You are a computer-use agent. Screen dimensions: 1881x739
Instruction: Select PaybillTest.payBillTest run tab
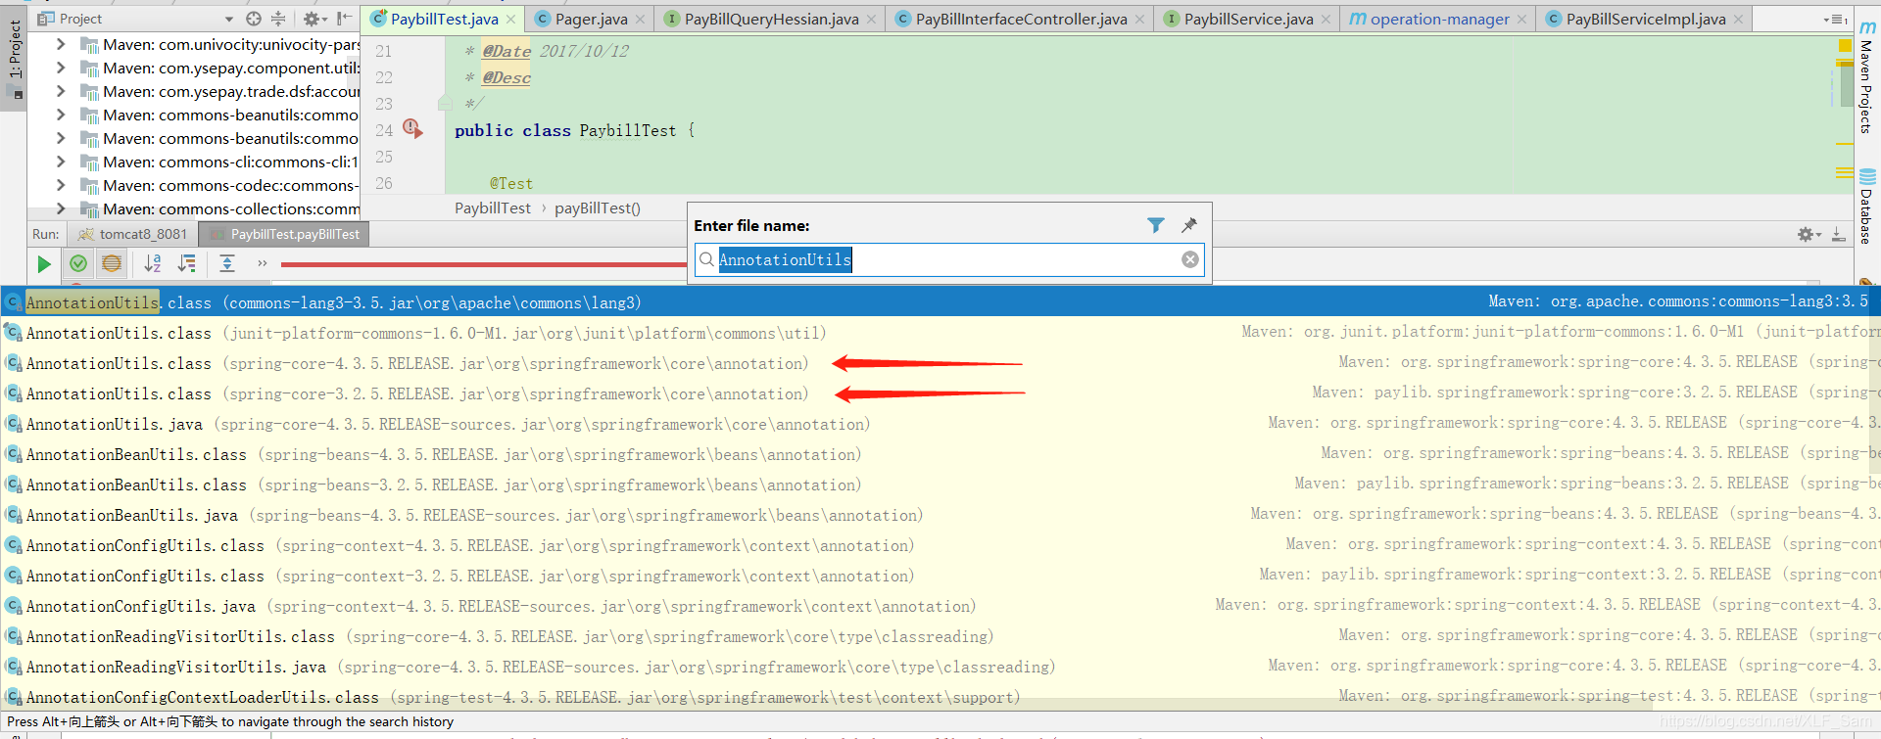284,234
